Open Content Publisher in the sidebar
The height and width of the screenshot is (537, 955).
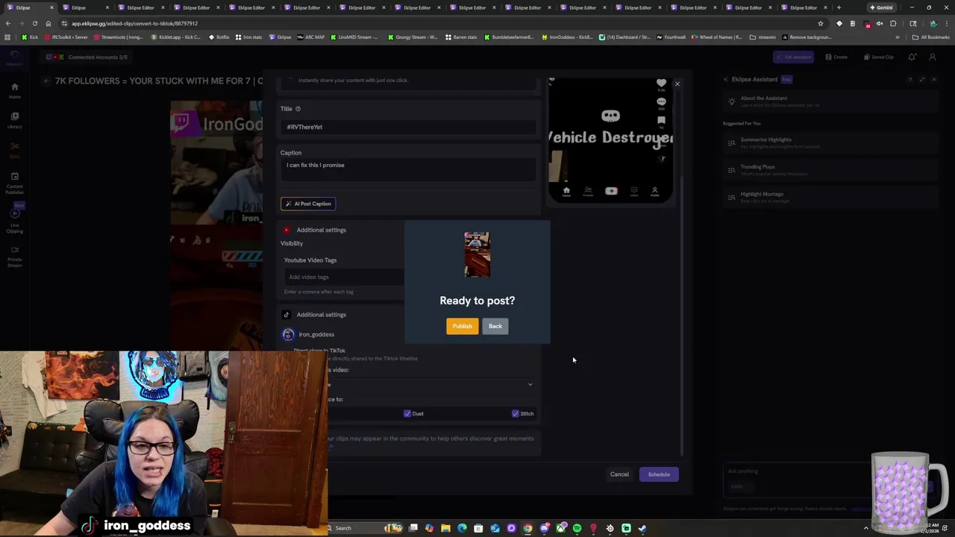[14, 183]
